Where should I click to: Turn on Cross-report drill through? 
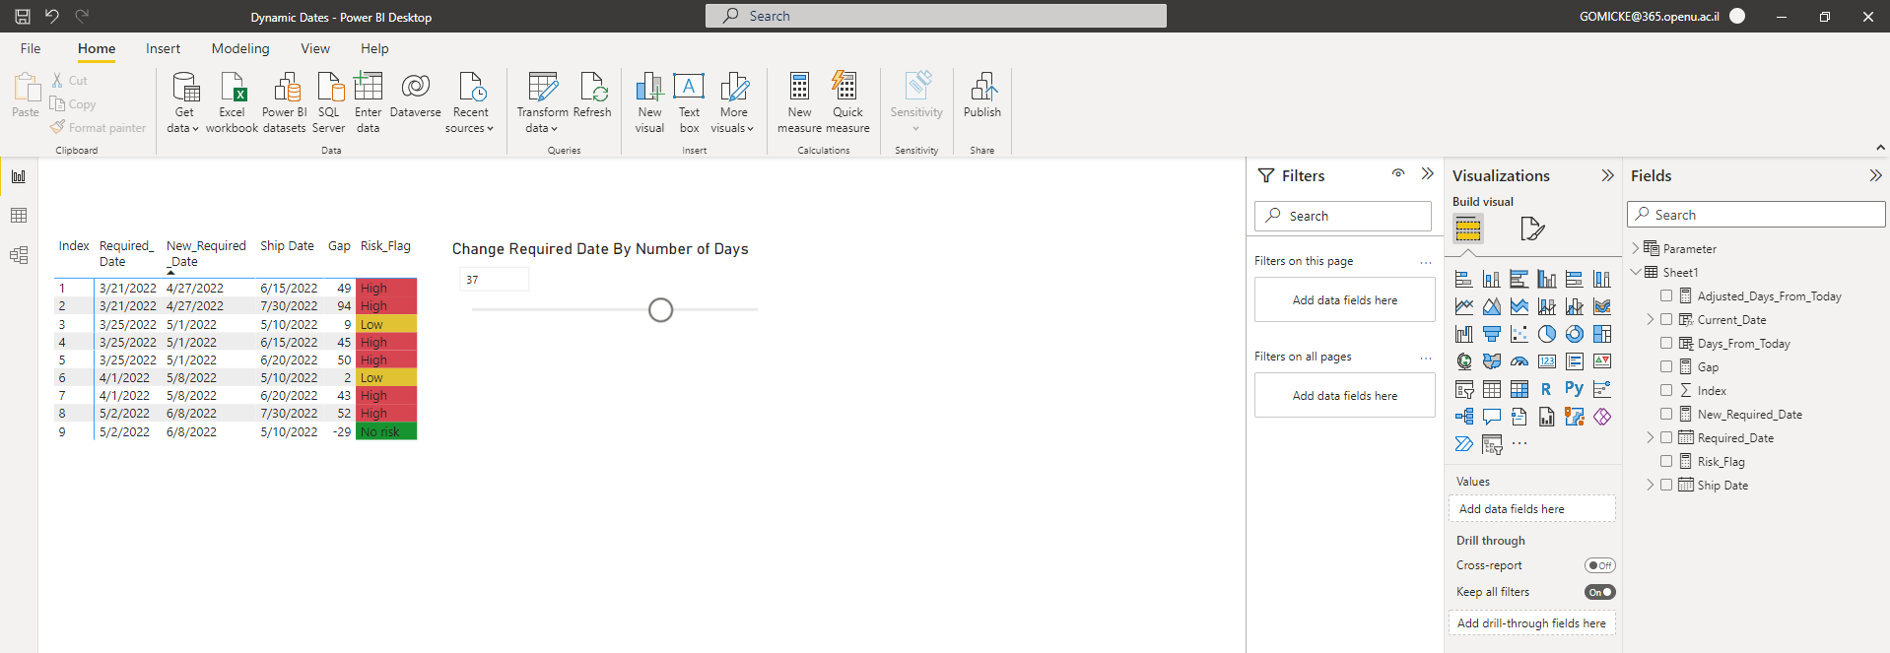point(1600,565)
